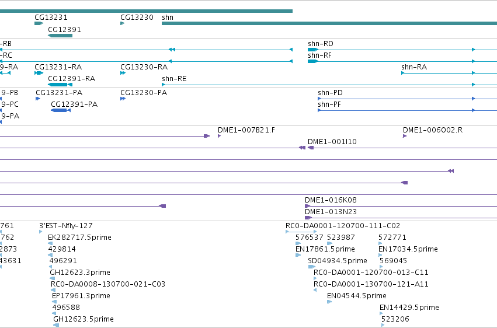Open the GH12623.5prime EST label
The height and width of the screenshot is (328, 497).
84,319
